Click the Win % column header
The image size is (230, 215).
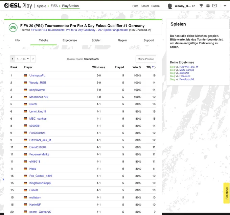[x=137, y=67]
